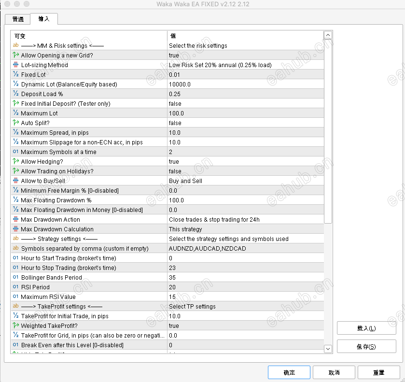This screenshot has width=405, height=382.
Task: Click the vertical scrollbar thumb of the inputs list
Action: (328, 131)
